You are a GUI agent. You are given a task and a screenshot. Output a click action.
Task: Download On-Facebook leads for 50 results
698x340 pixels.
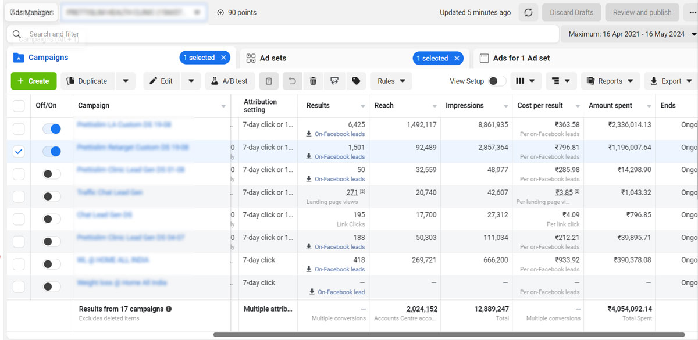[336, 179]
